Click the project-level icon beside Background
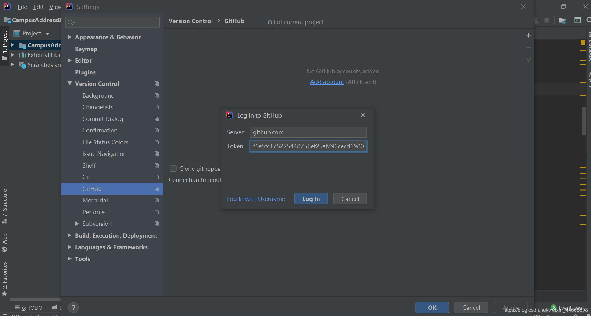 click(156, 95)
